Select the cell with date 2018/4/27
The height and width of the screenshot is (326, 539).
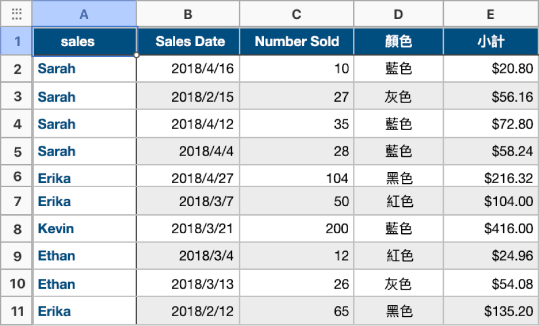[188, 178]
